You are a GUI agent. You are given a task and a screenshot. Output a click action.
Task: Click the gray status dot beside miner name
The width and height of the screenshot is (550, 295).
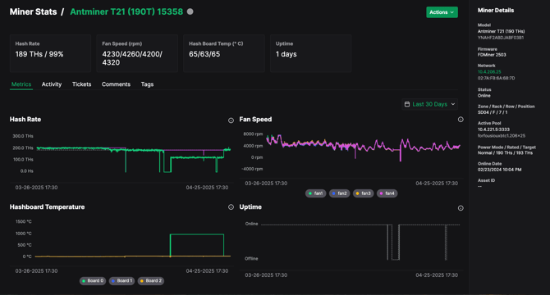pyautogui.click(x=190, y=11)
